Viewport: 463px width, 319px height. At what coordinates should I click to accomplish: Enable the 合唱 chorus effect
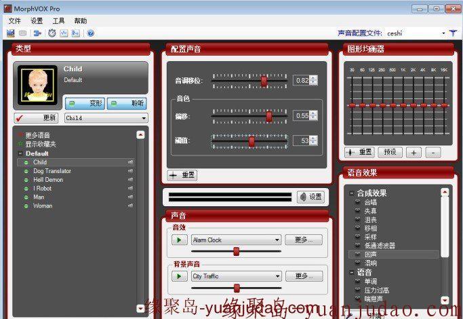tap(357, 202)
